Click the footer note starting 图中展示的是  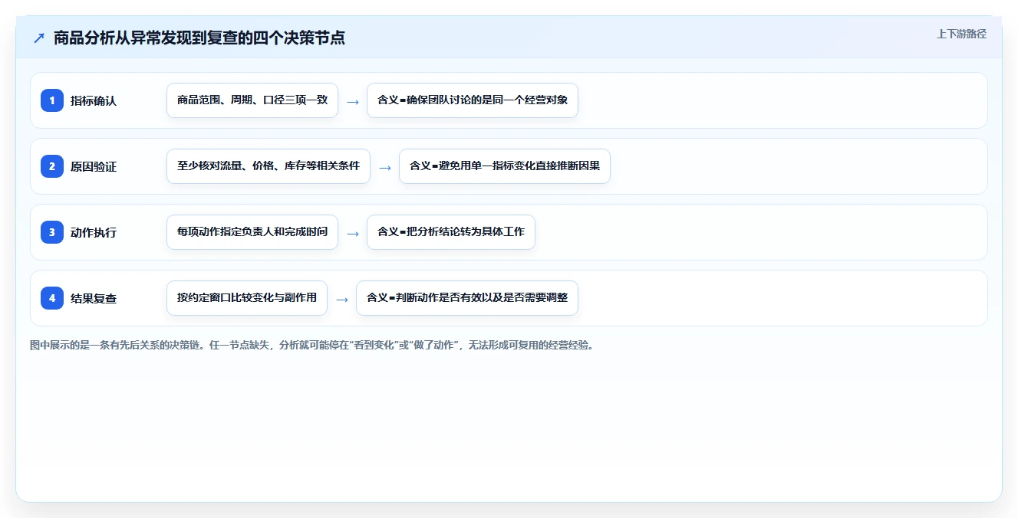pyautogui.click(x=312, y=345)
